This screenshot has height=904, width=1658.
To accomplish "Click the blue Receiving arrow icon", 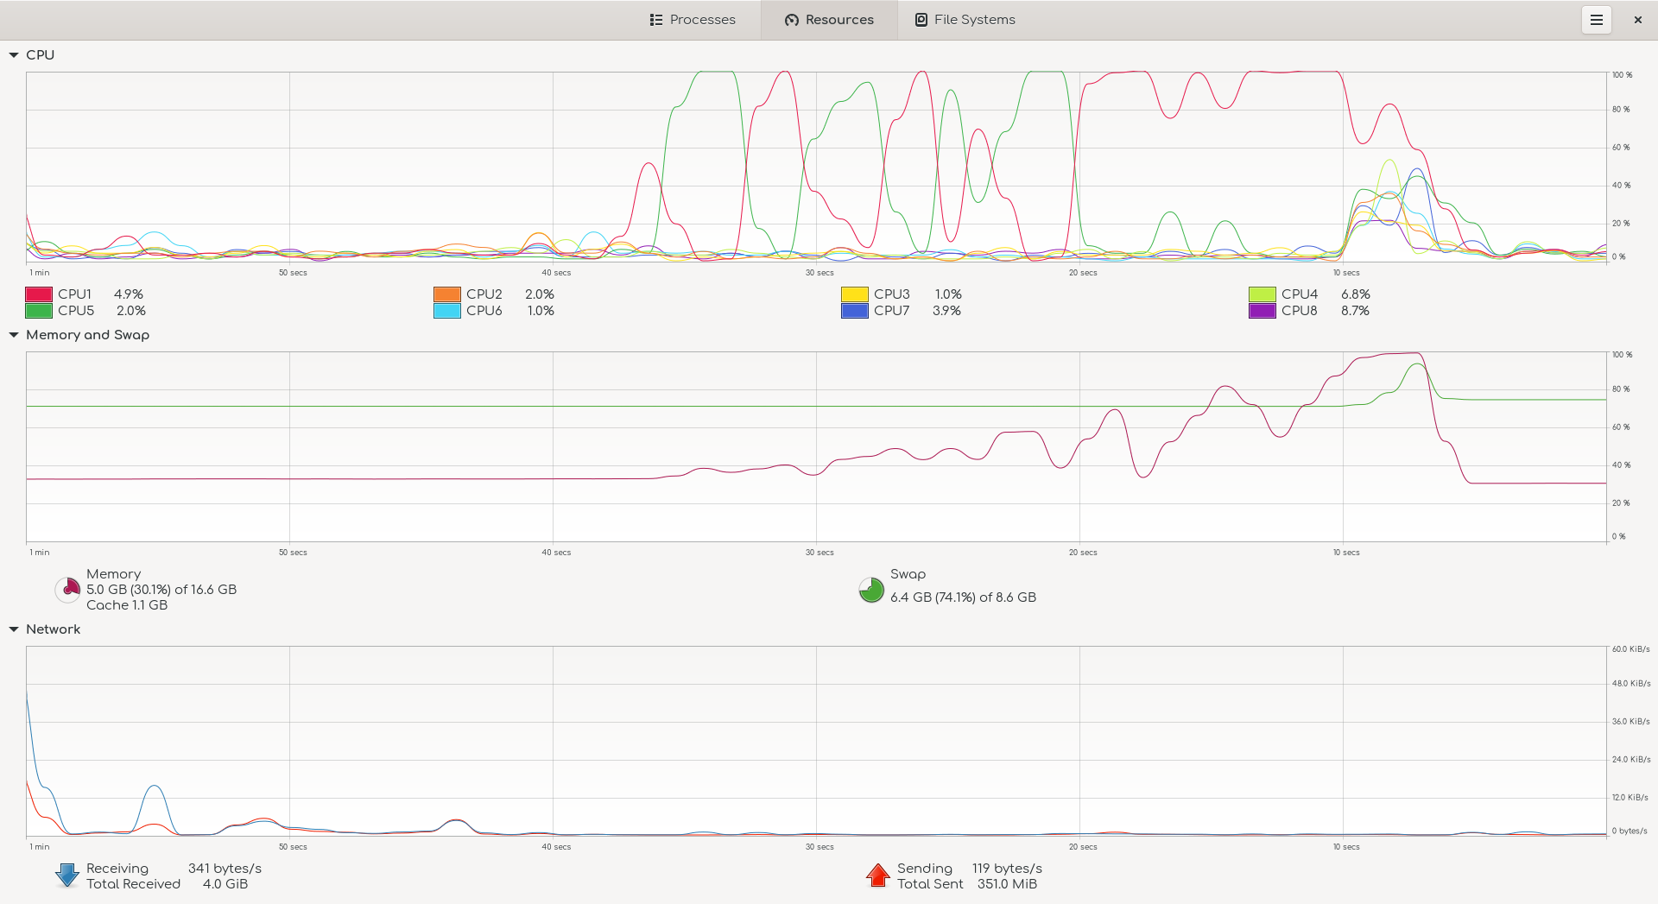I will [67, 876].
